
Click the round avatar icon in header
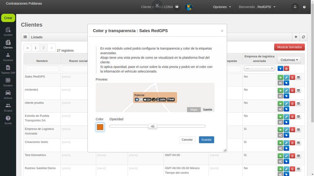(x=189, y=7)
